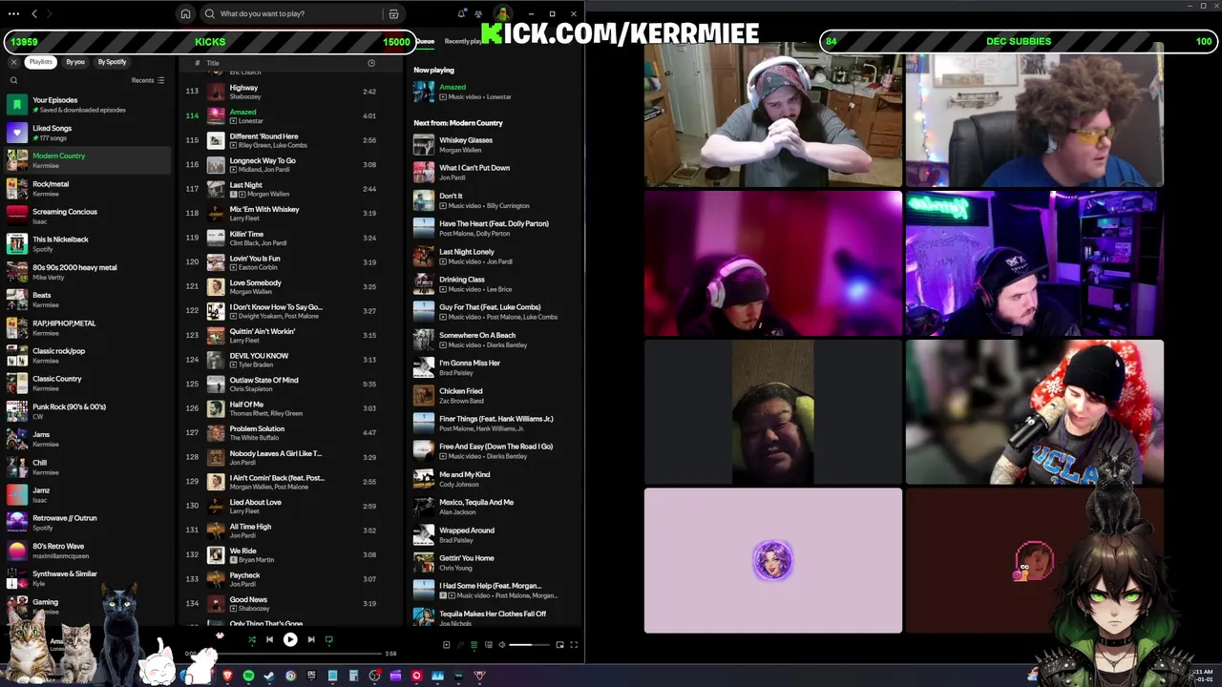The width and height of the screenshot is (1222, 687).
Task: Open Modern Country playlist in sidebar
Action: pyautogui.click(x=88, y=160)
